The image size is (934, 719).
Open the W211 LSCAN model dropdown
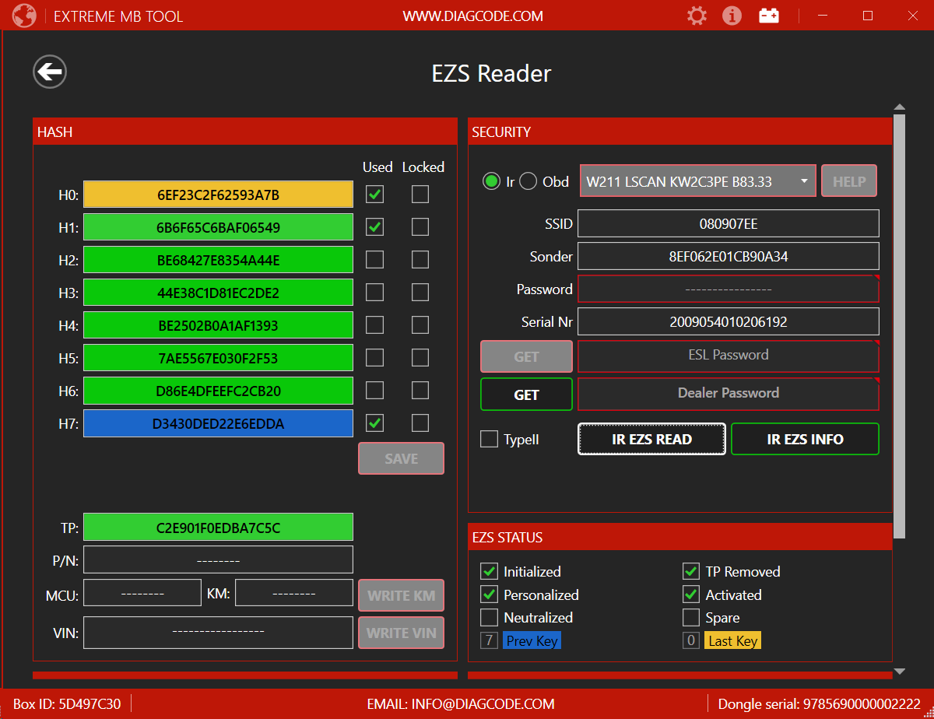(x=697, y=181)
